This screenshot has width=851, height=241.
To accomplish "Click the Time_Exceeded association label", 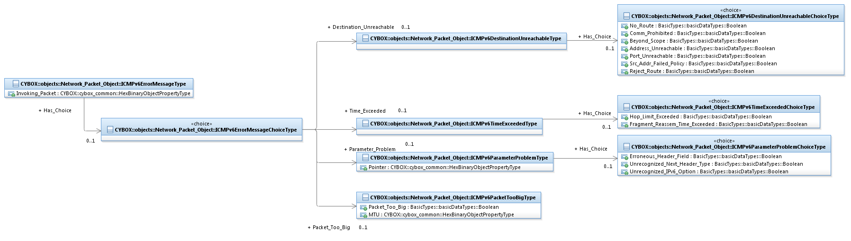I will pos(365,111).
